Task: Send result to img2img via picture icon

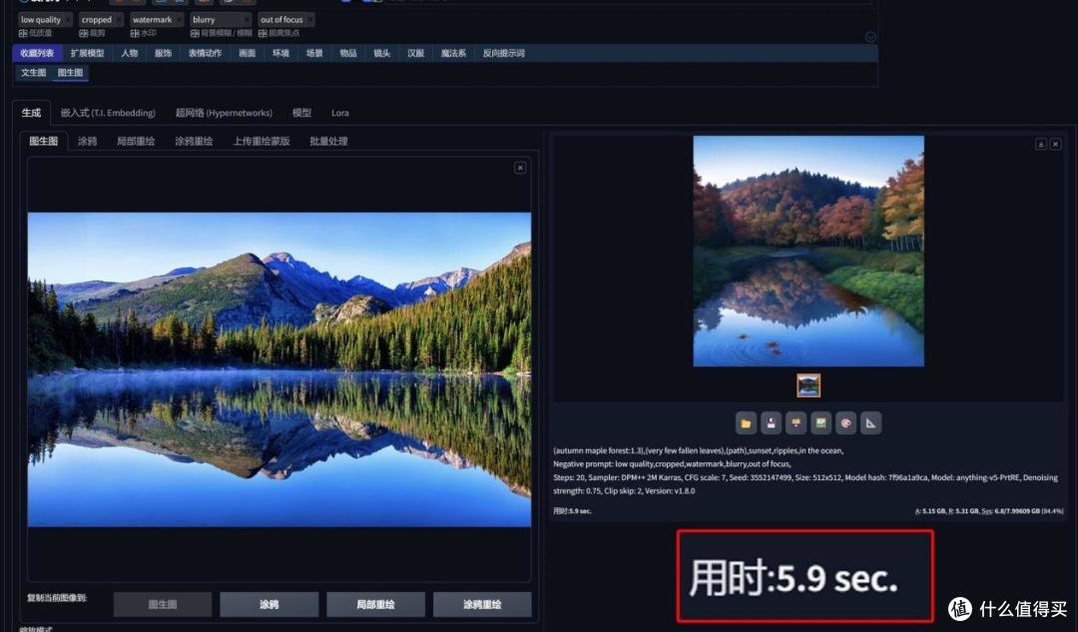Action: (820, 423)
